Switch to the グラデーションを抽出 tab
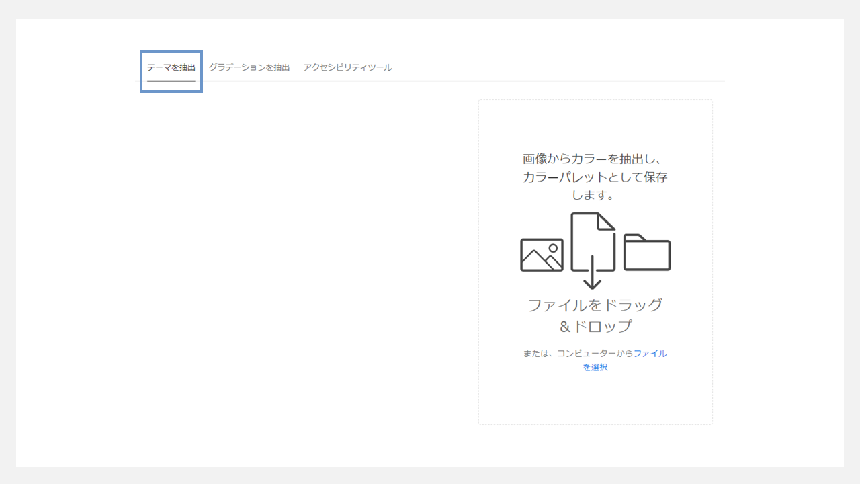The image size is (860, 484). (x=249, y=68)
